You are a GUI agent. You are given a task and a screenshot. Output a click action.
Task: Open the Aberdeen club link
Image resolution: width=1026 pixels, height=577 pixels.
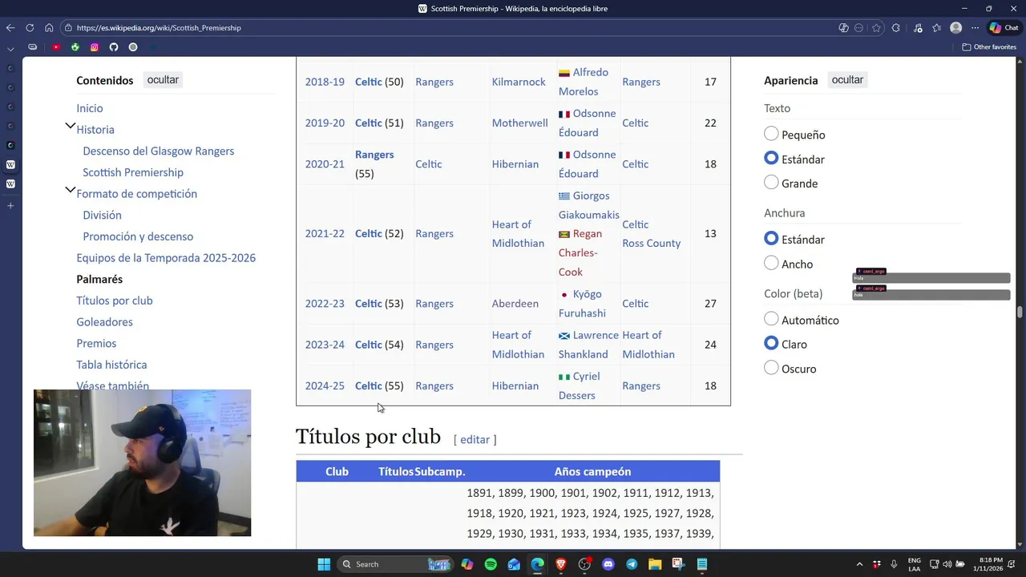pos(515,304)
